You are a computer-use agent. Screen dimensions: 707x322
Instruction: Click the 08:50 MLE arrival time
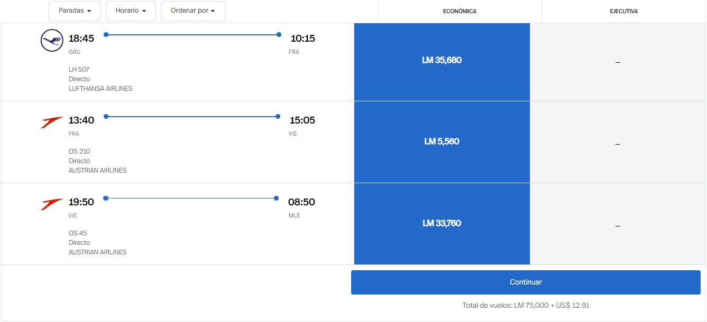pos(301,202)
